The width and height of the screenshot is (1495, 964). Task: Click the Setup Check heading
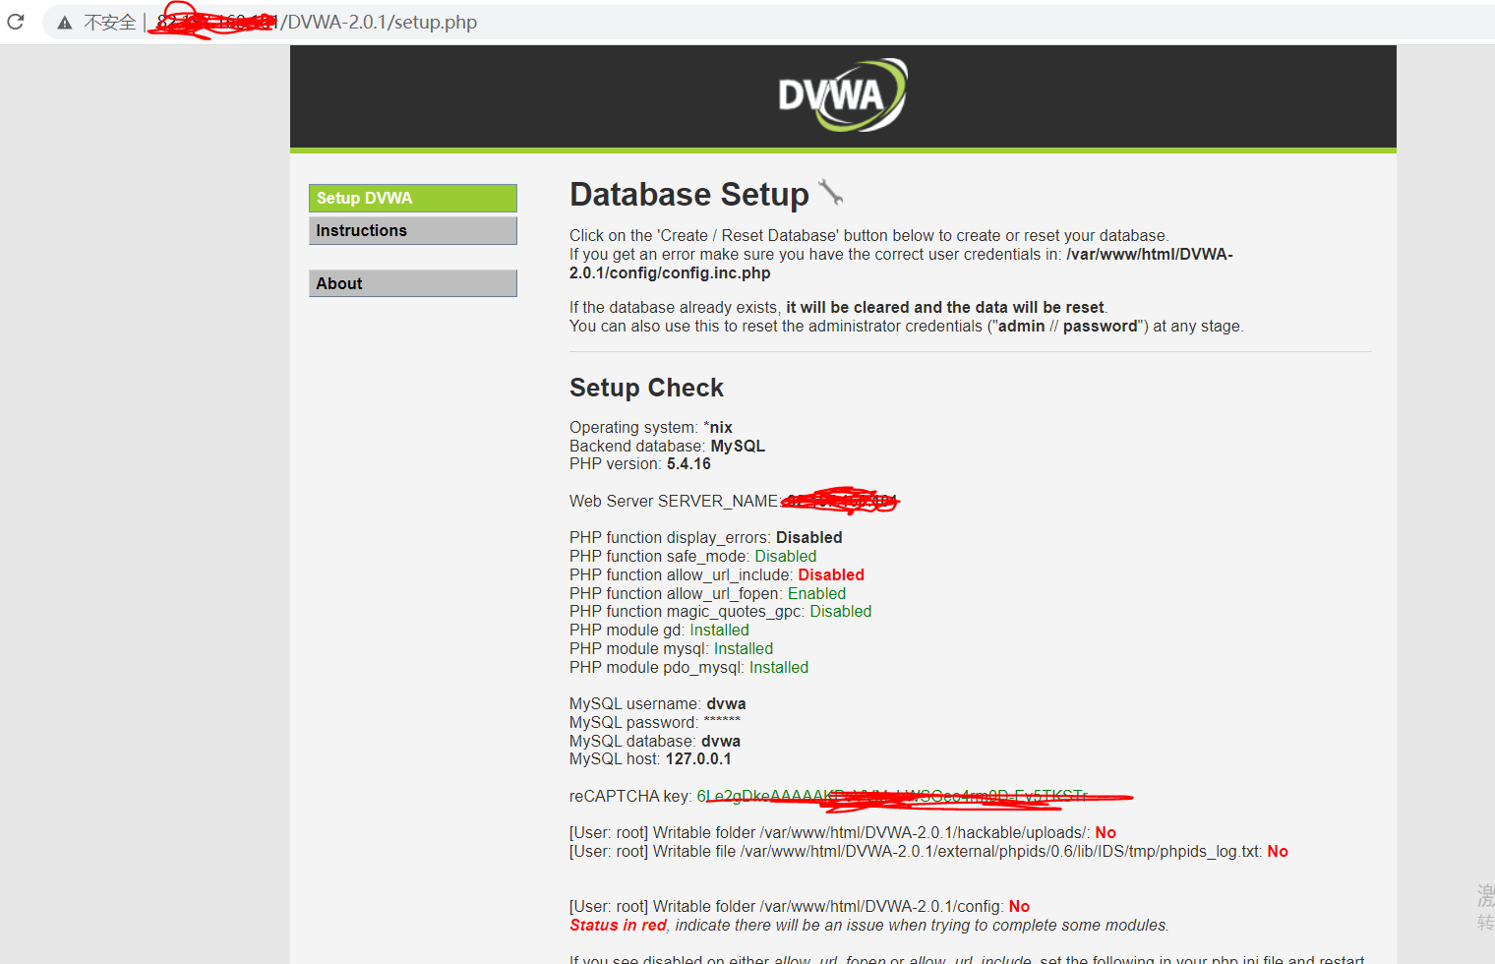(646, 388)
